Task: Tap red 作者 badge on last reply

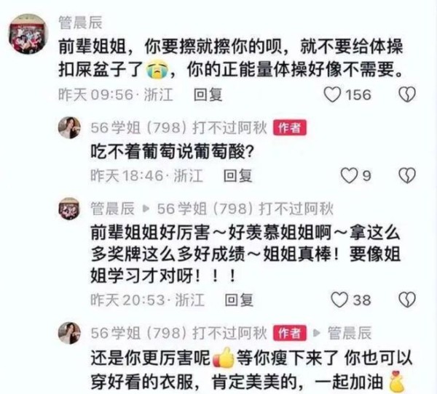Action: [290, 333]
